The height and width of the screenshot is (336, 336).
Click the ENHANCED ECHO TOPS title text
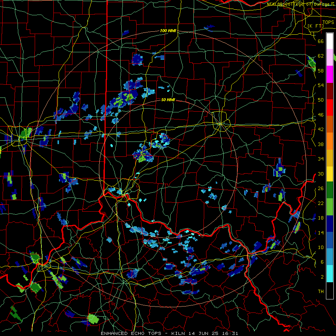131,333
